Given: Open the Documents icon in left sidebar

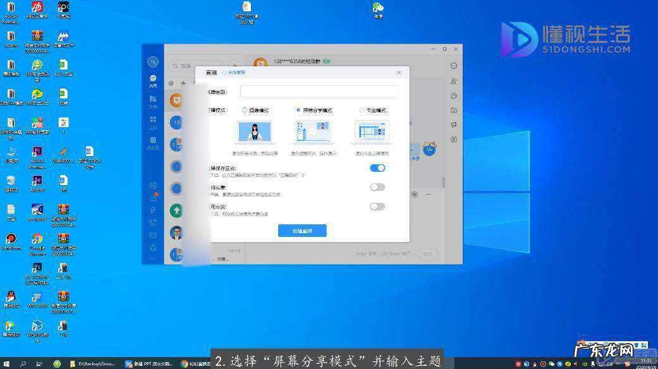Looking at the screenshot, I should [x=153, y=100].
